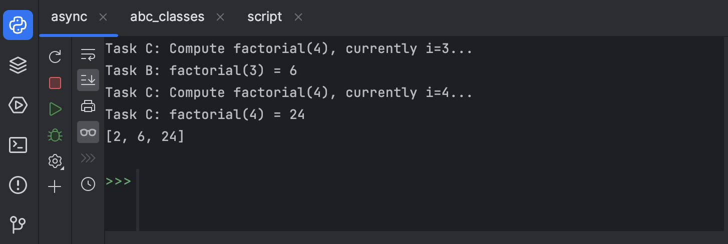Click the green Execute play icon
This screenshot has height=244, width=728.
pyautogui.click(x=55, y=109)
